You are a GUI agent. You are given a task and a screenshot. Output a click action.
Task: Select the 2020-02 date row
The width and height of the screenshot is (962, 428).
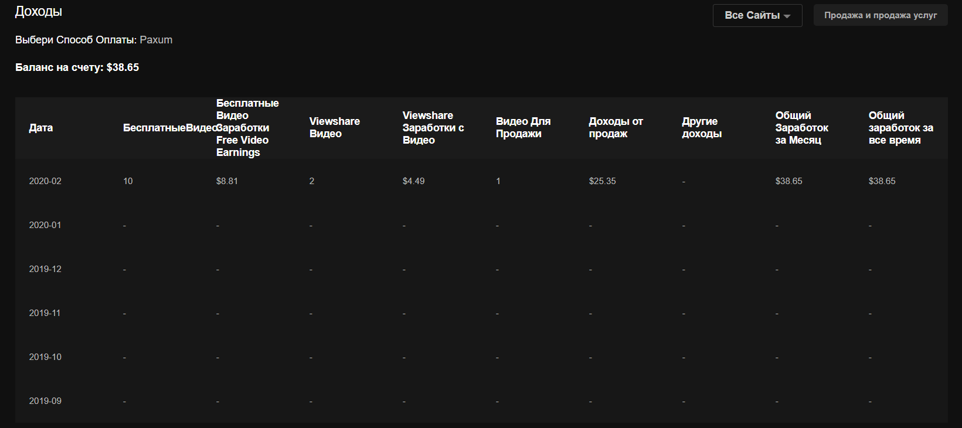[x=45, y=181]
